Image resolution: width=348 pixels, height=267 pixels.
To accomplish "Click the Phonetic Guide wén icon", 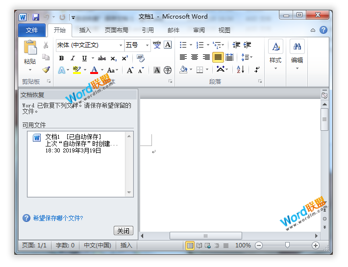I will (x=157, y=45).
